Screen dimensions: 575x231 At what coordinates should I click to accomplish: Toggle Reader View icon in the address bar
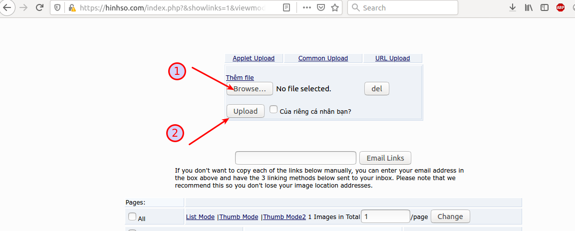pos(287,7)
